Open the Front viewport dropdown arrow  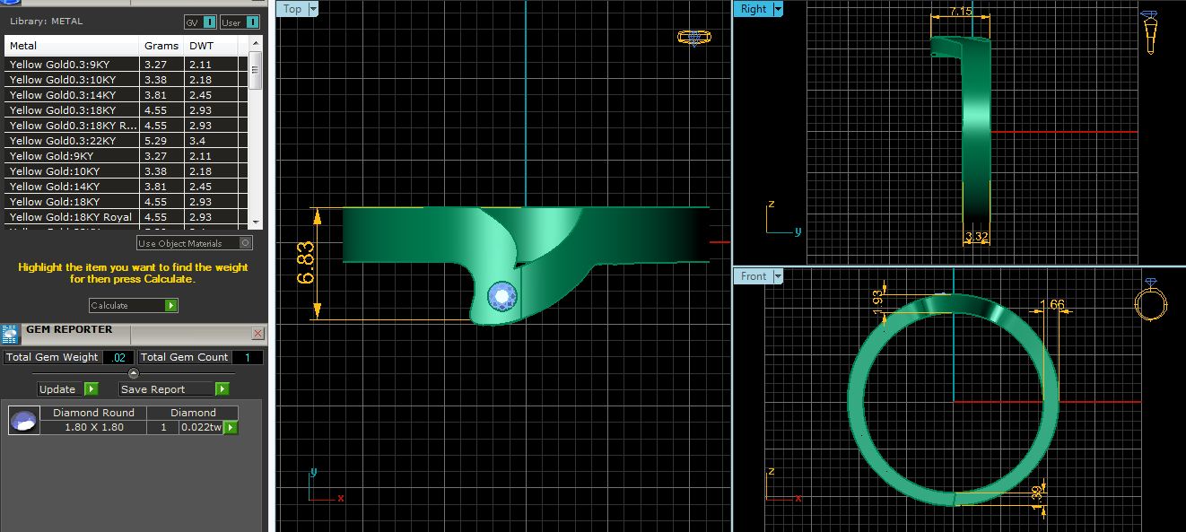point(778,276)
